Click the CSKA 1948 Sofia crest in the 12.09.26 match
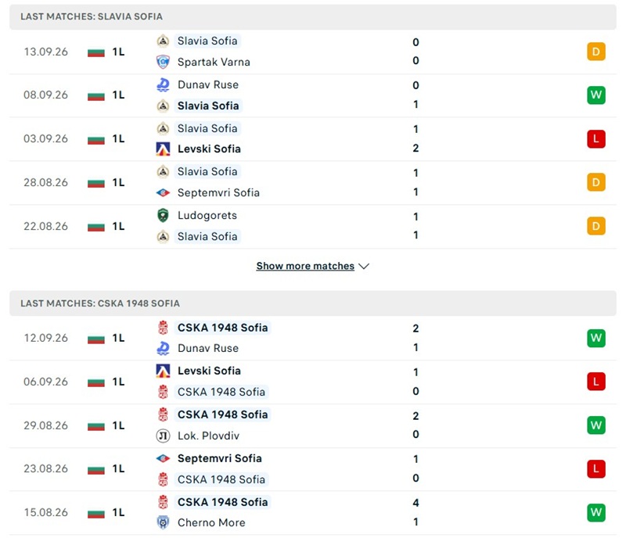626x538 pixels. [163, 328]
